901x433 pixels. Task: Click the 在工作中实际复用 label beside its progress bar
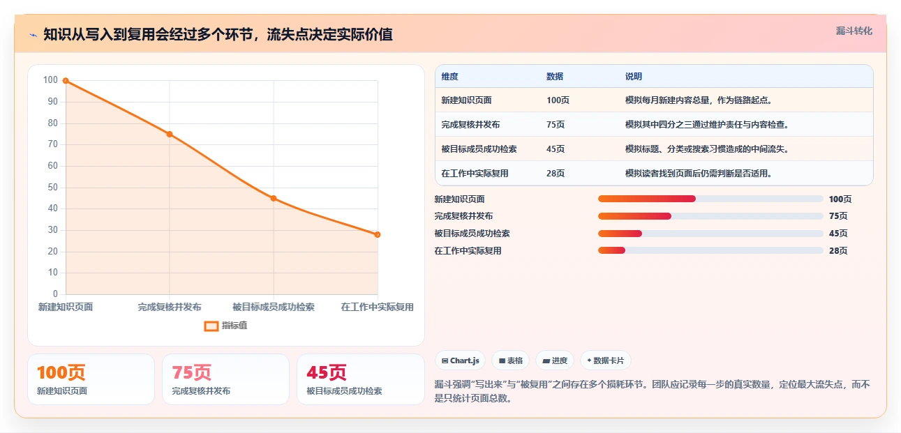pyautogui.click(x=468, y=251)
